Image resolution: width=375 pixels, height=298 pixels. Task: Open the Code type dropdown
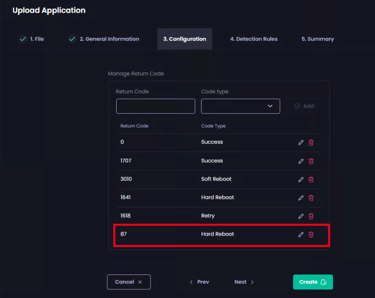[x=240, y=106]
